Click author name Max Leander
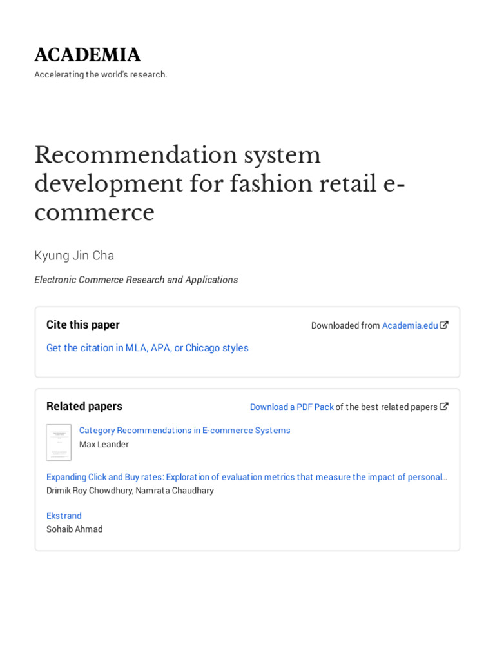Screen dimensions: 495x661 pos(104,444)
